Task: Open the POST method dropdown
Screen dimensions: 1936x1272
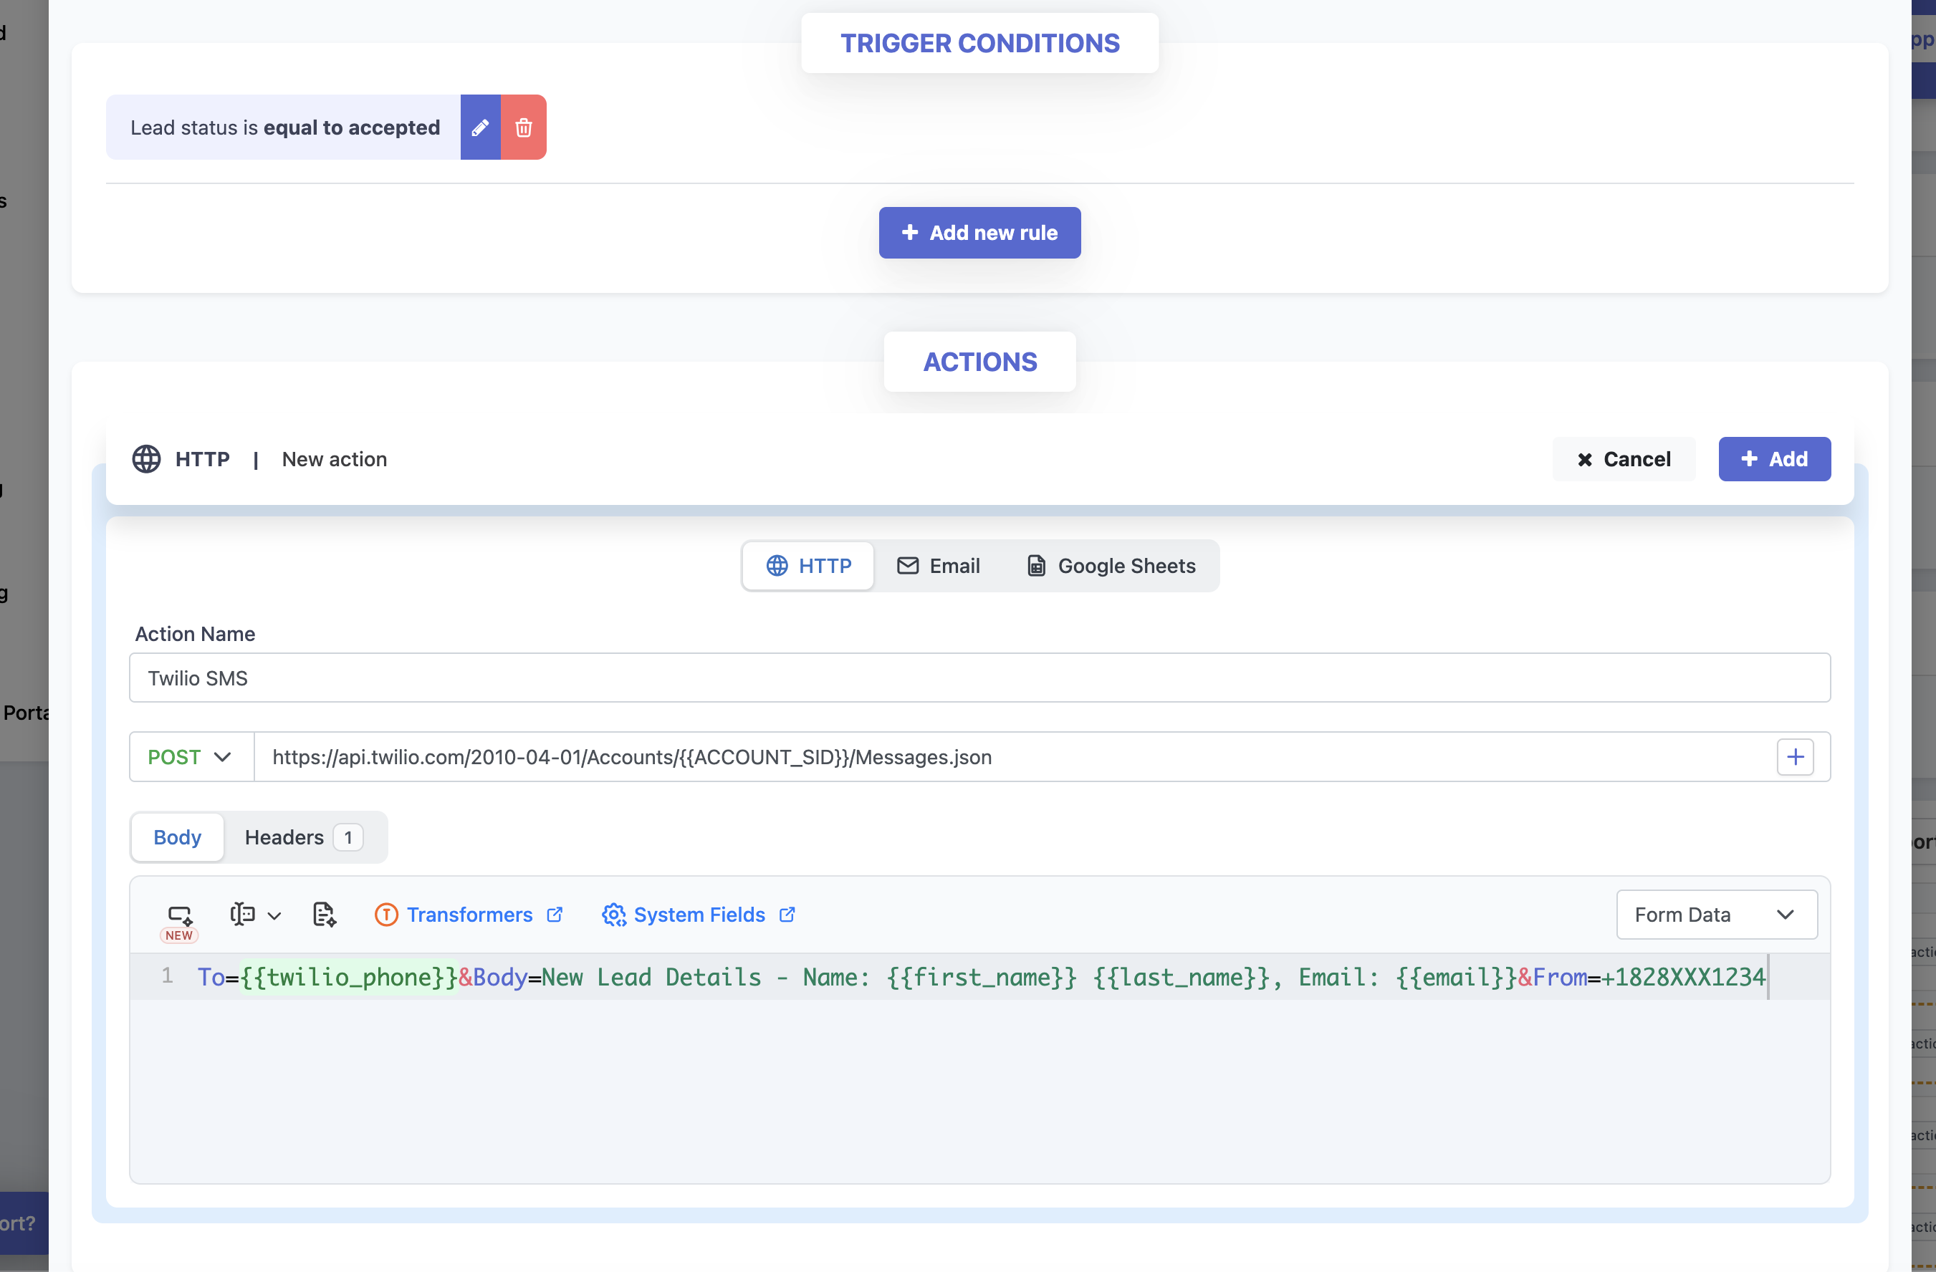Action: [191, 757]
